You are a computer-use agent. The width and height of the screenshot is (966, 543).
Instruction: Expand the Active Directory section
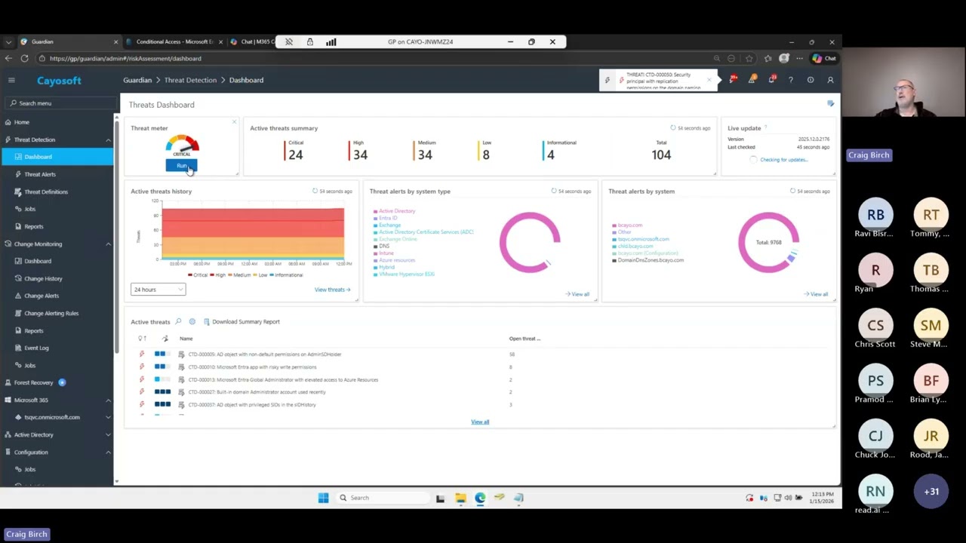[x=108, y=434]
